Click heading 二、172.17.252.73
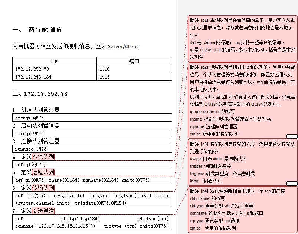This screenshot has height=234, width=298. click(40, 94)
